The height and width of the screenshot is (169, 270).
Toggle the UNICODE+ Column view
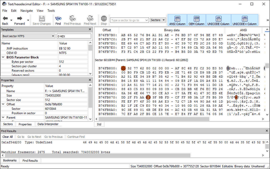pos(244,20)
